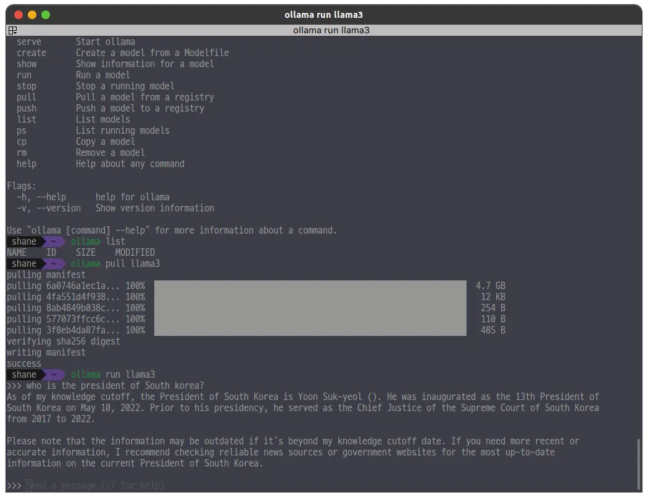Click the 'create' command name

click(31, 53)
